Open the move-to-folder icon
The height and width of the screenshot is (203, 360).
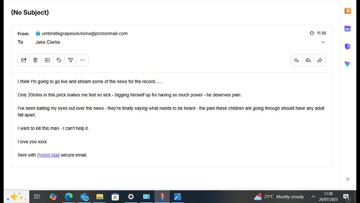[47, 60]
